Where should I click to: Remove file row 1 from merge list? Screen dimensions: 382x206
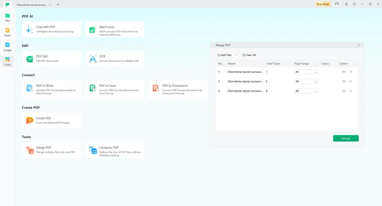[x=351, y=72]
